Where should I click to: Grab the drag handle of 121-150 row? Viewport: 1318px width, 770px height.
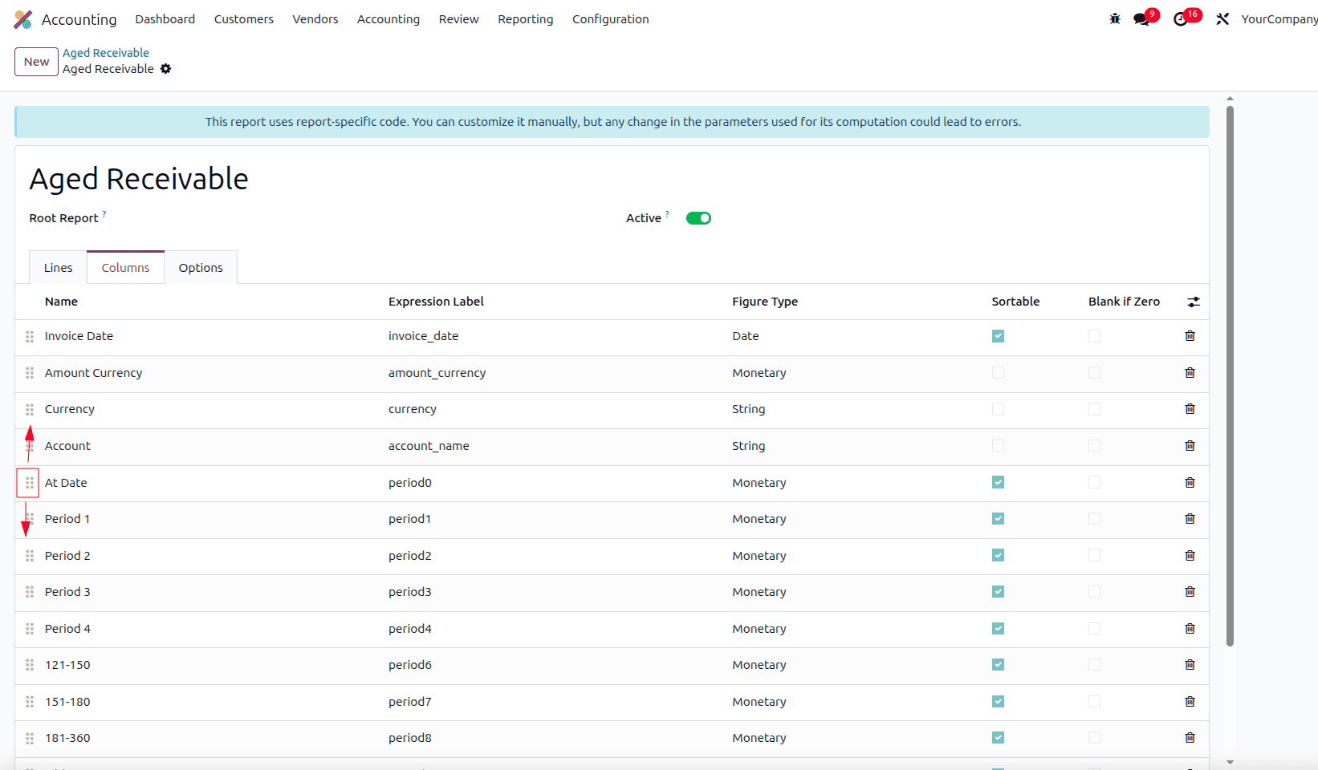pos(30,665)
